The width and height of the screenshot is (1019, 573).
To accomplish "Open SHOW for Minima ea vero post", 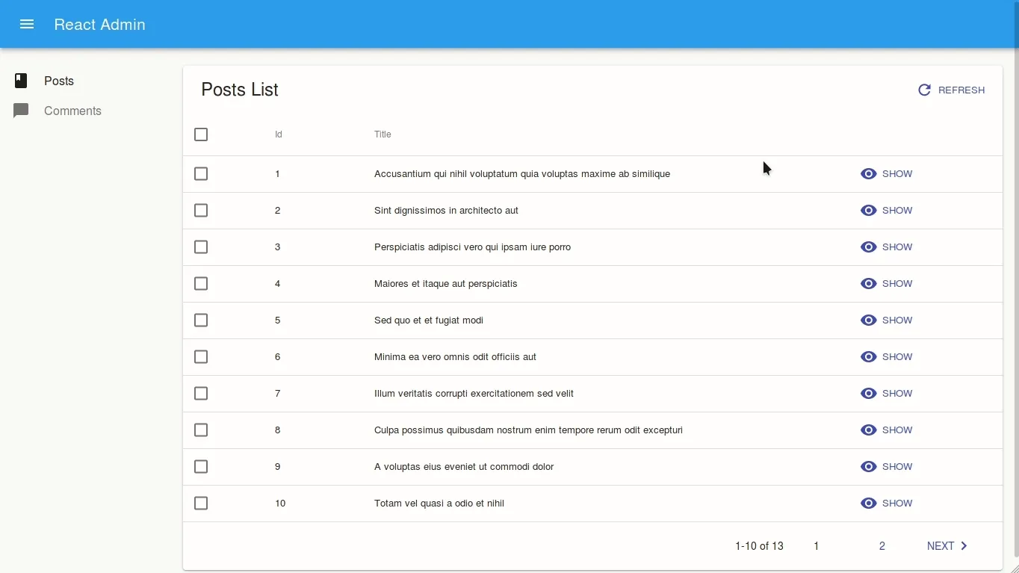I will point(897,357).
